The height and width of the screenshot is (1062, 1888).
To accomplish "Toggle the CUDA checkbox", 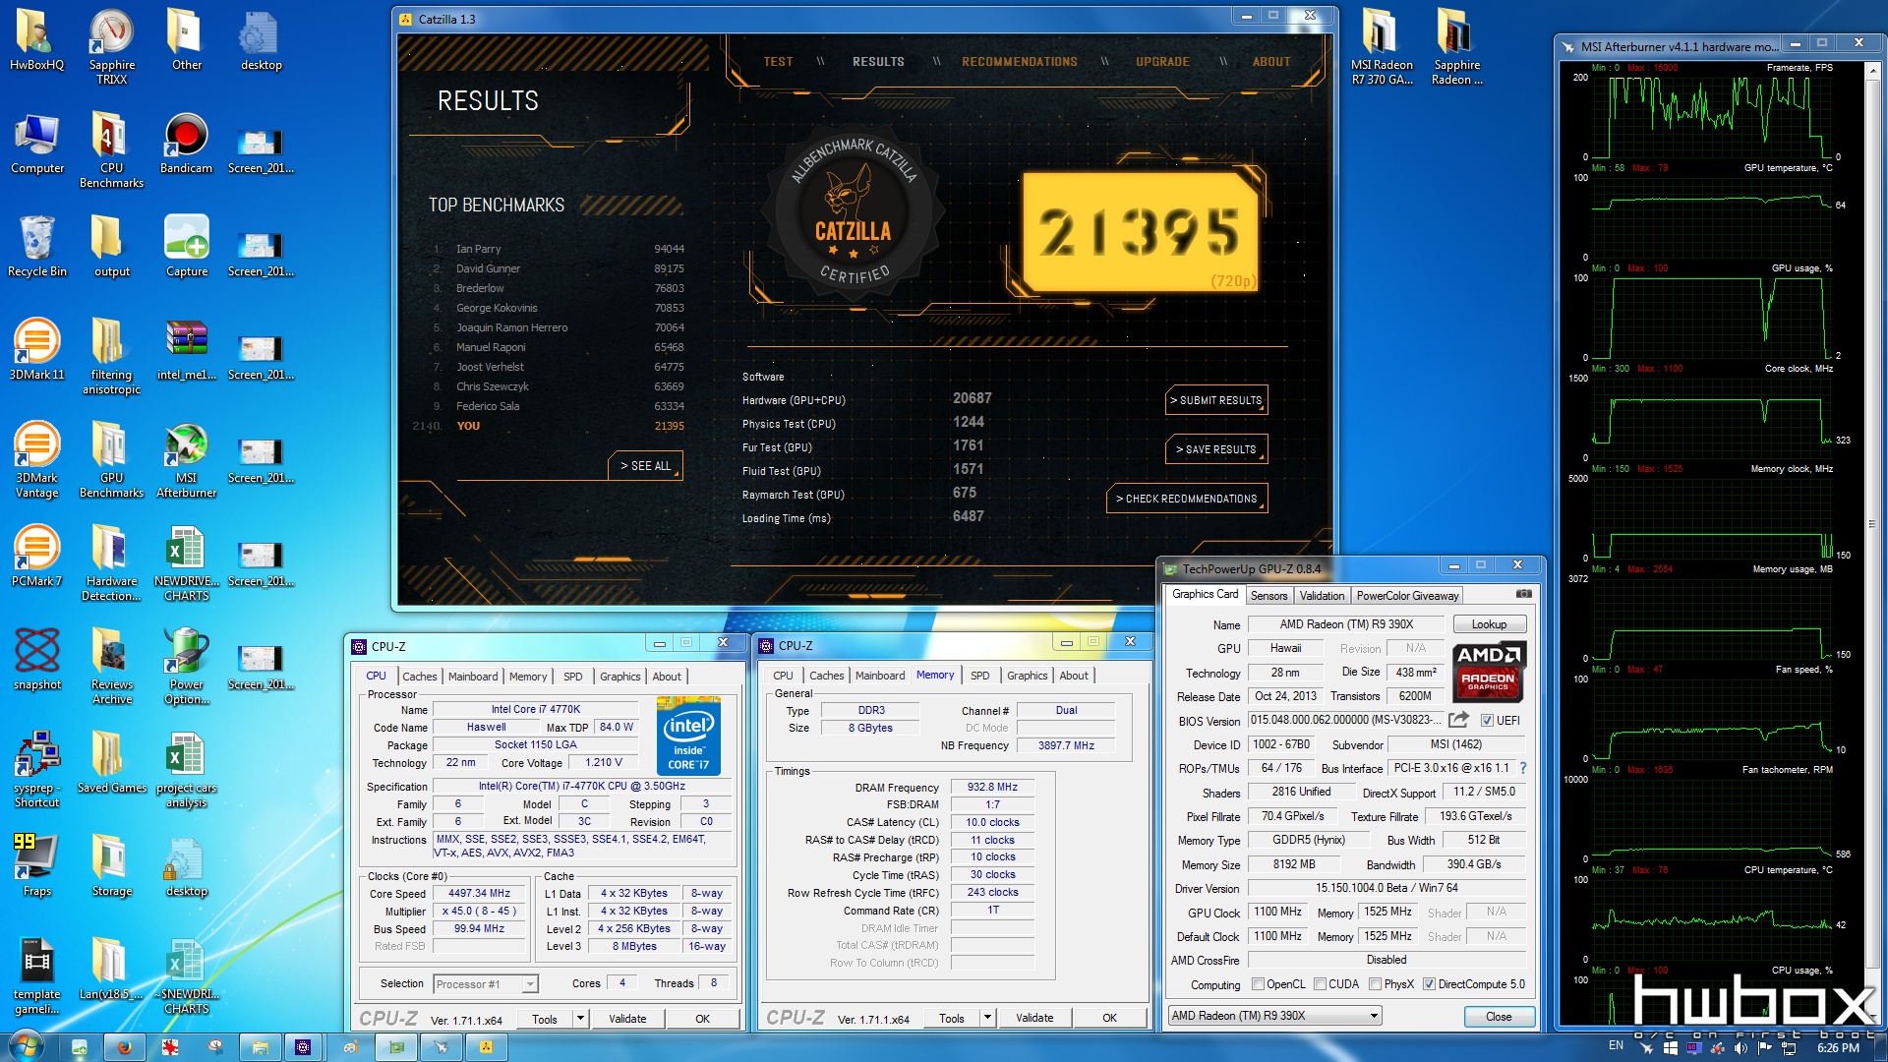I will (x=1320, y=984).
